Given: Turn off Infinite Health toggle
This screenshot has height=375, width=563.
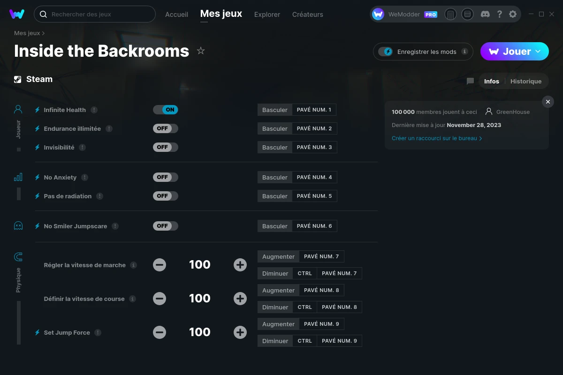Looking at the screenshot, I should [x=166, y=110].
